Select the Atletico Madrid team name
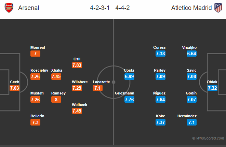 [191, 8]
